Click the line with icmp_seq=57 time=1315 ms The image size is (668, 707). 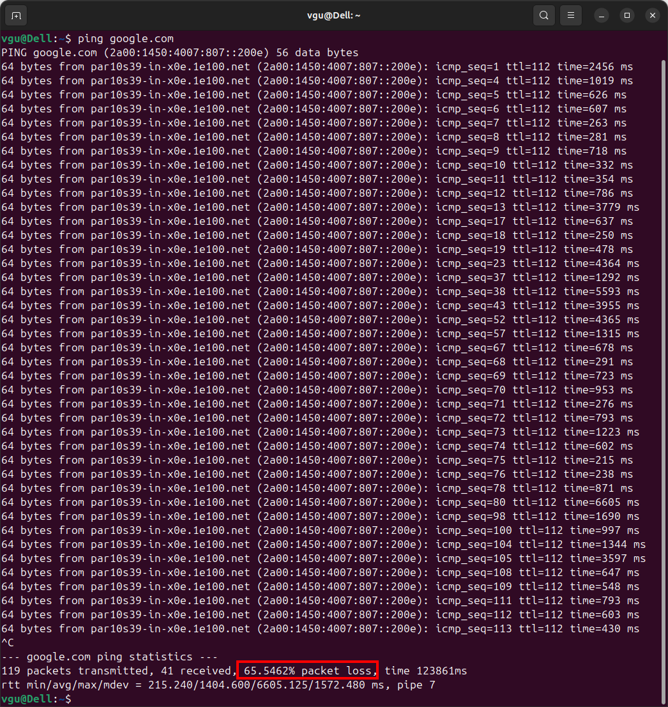[320, 333]
